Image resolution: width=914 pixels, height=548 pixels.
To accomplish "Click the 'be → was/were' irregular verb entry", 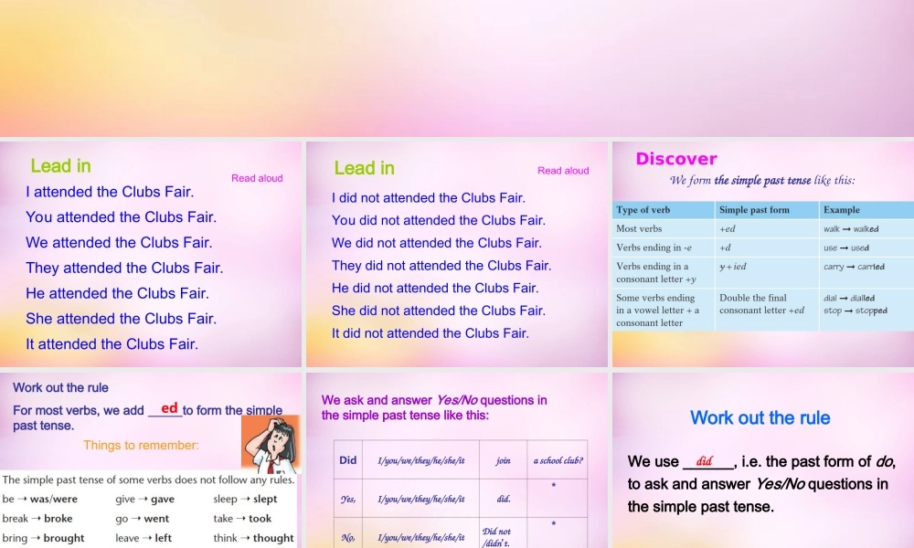I will (40, 500).
